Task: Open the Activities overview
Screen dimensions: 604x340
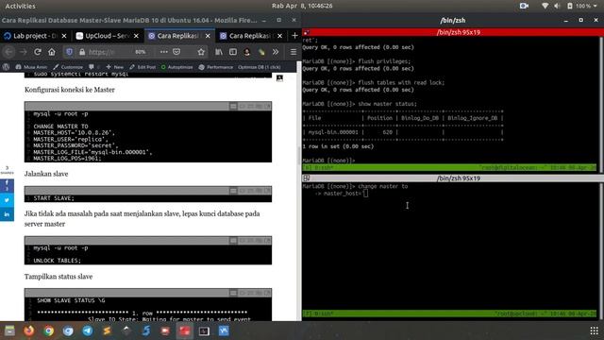Action: tap(20, 6)
